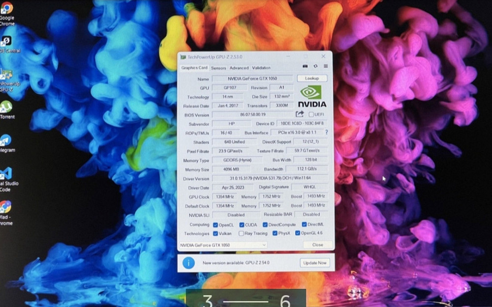The image size is (492, 307).
Task: Select the Validation tab
Action: pos(261,68)
